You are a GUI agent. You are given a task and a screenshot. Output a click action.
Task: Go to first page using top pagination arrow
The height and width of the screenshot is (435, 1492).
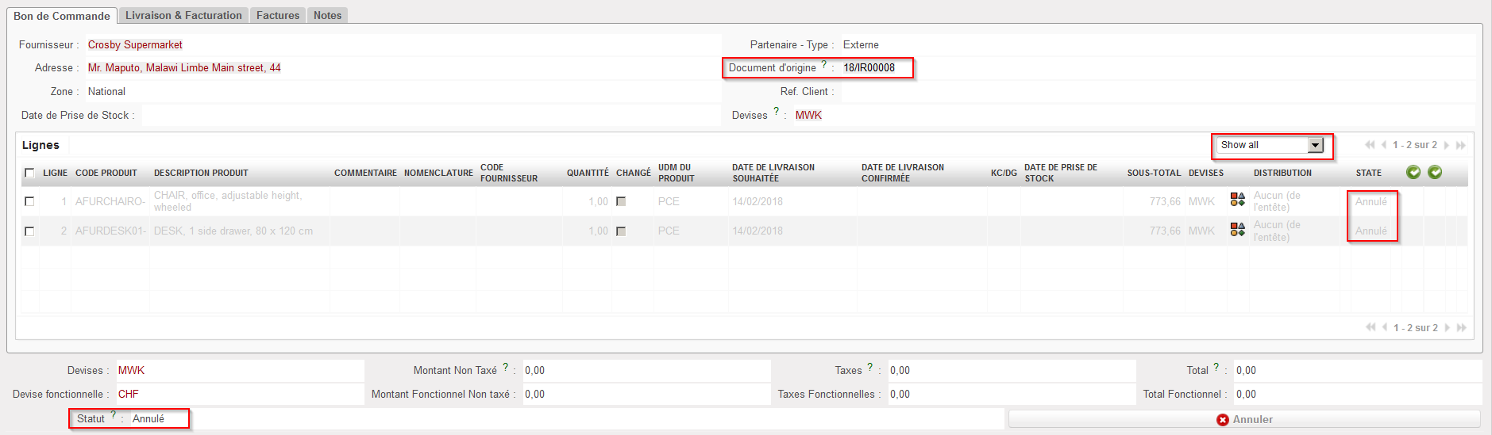(1370, 145)
